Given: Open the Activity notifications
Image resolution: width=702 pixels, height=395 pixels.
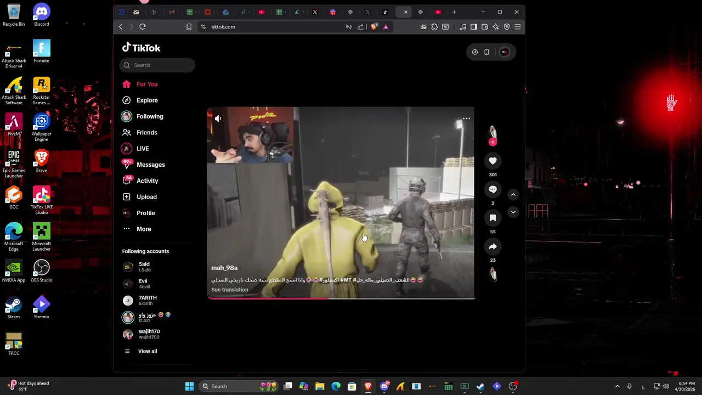Looking at the screenshot, I should coord(140,180).
